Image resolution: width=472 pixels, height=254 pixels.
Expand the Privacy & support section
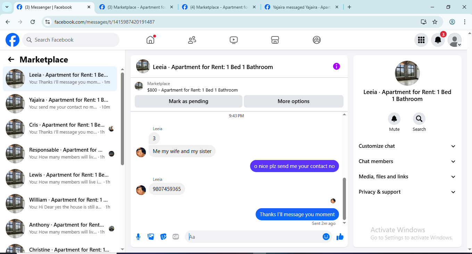pos(407,192)
